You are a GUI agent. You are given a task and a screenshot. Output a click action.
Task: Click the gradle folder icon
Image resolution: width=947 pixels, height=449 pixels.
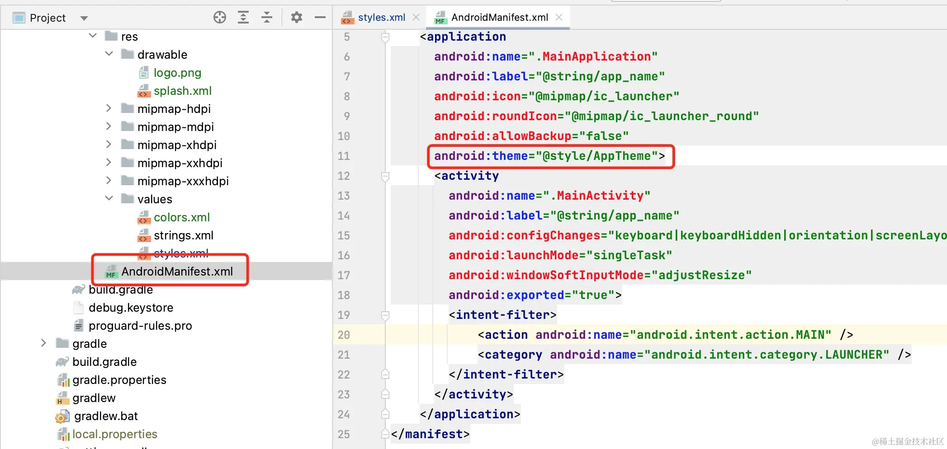click(62, 343)
